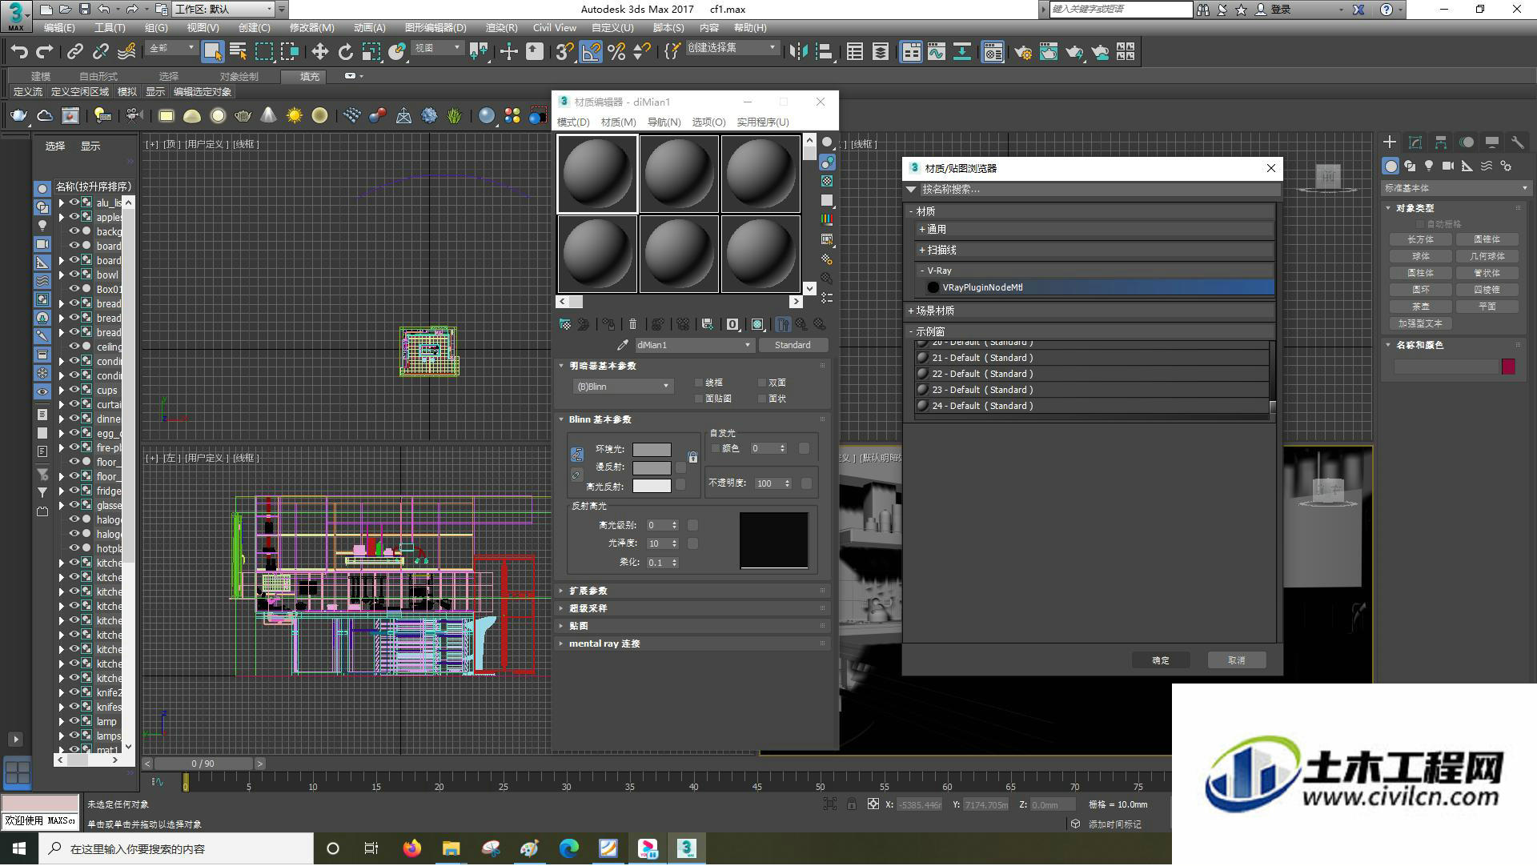Open the 修改器(M) menu
Image resolution: width=1537 pixels, height=866 pixels.
311,27
